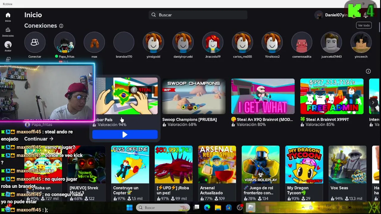Click the Inicio page heading

(x=33, y=15)
